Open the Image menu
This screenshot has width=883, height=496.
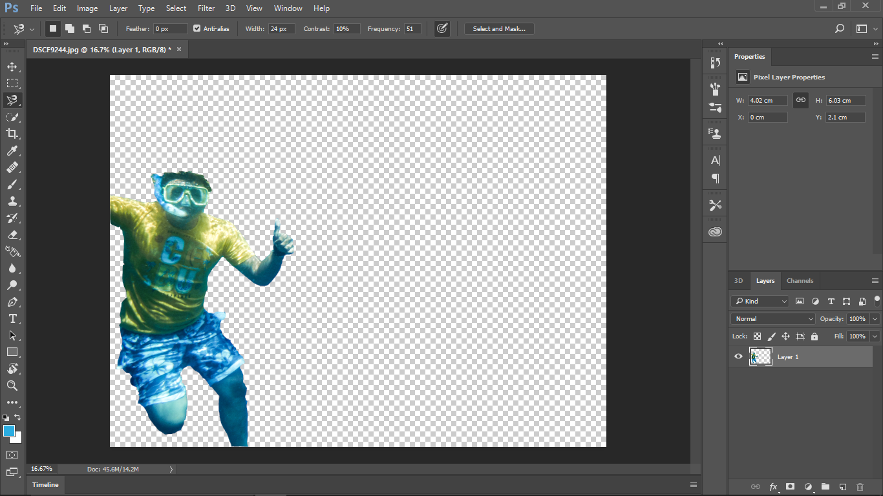(87, 8)
